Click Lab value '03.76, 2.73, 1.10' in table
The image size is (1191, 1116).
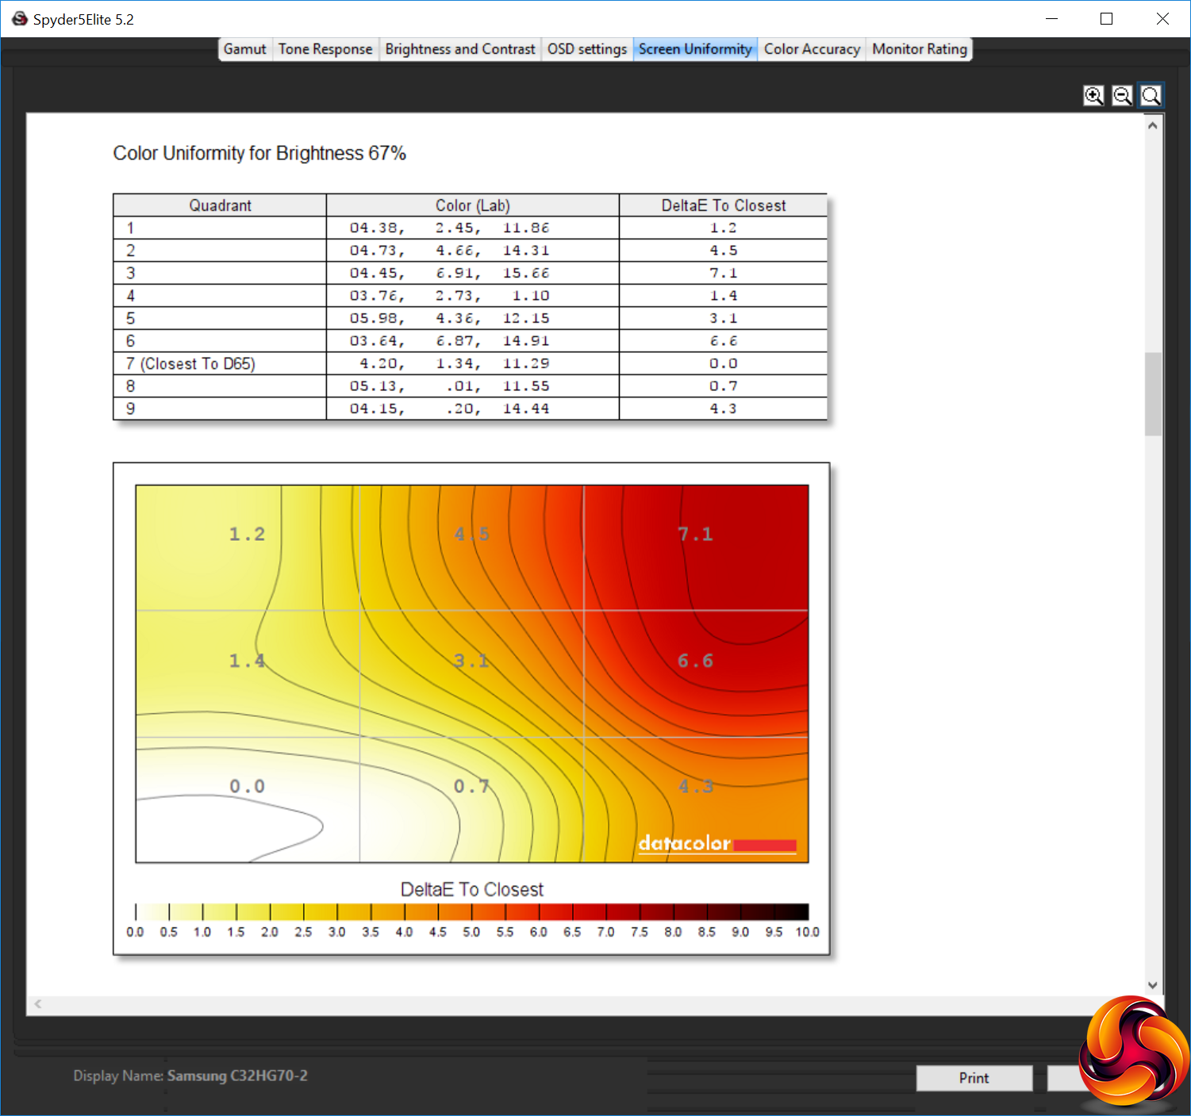[x=449, y=296]
